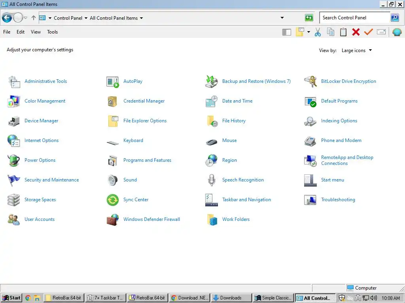Open the Troubleshooting link
Image resolution: width=405 pixels, height=303 pixels.
coord(338,200)
